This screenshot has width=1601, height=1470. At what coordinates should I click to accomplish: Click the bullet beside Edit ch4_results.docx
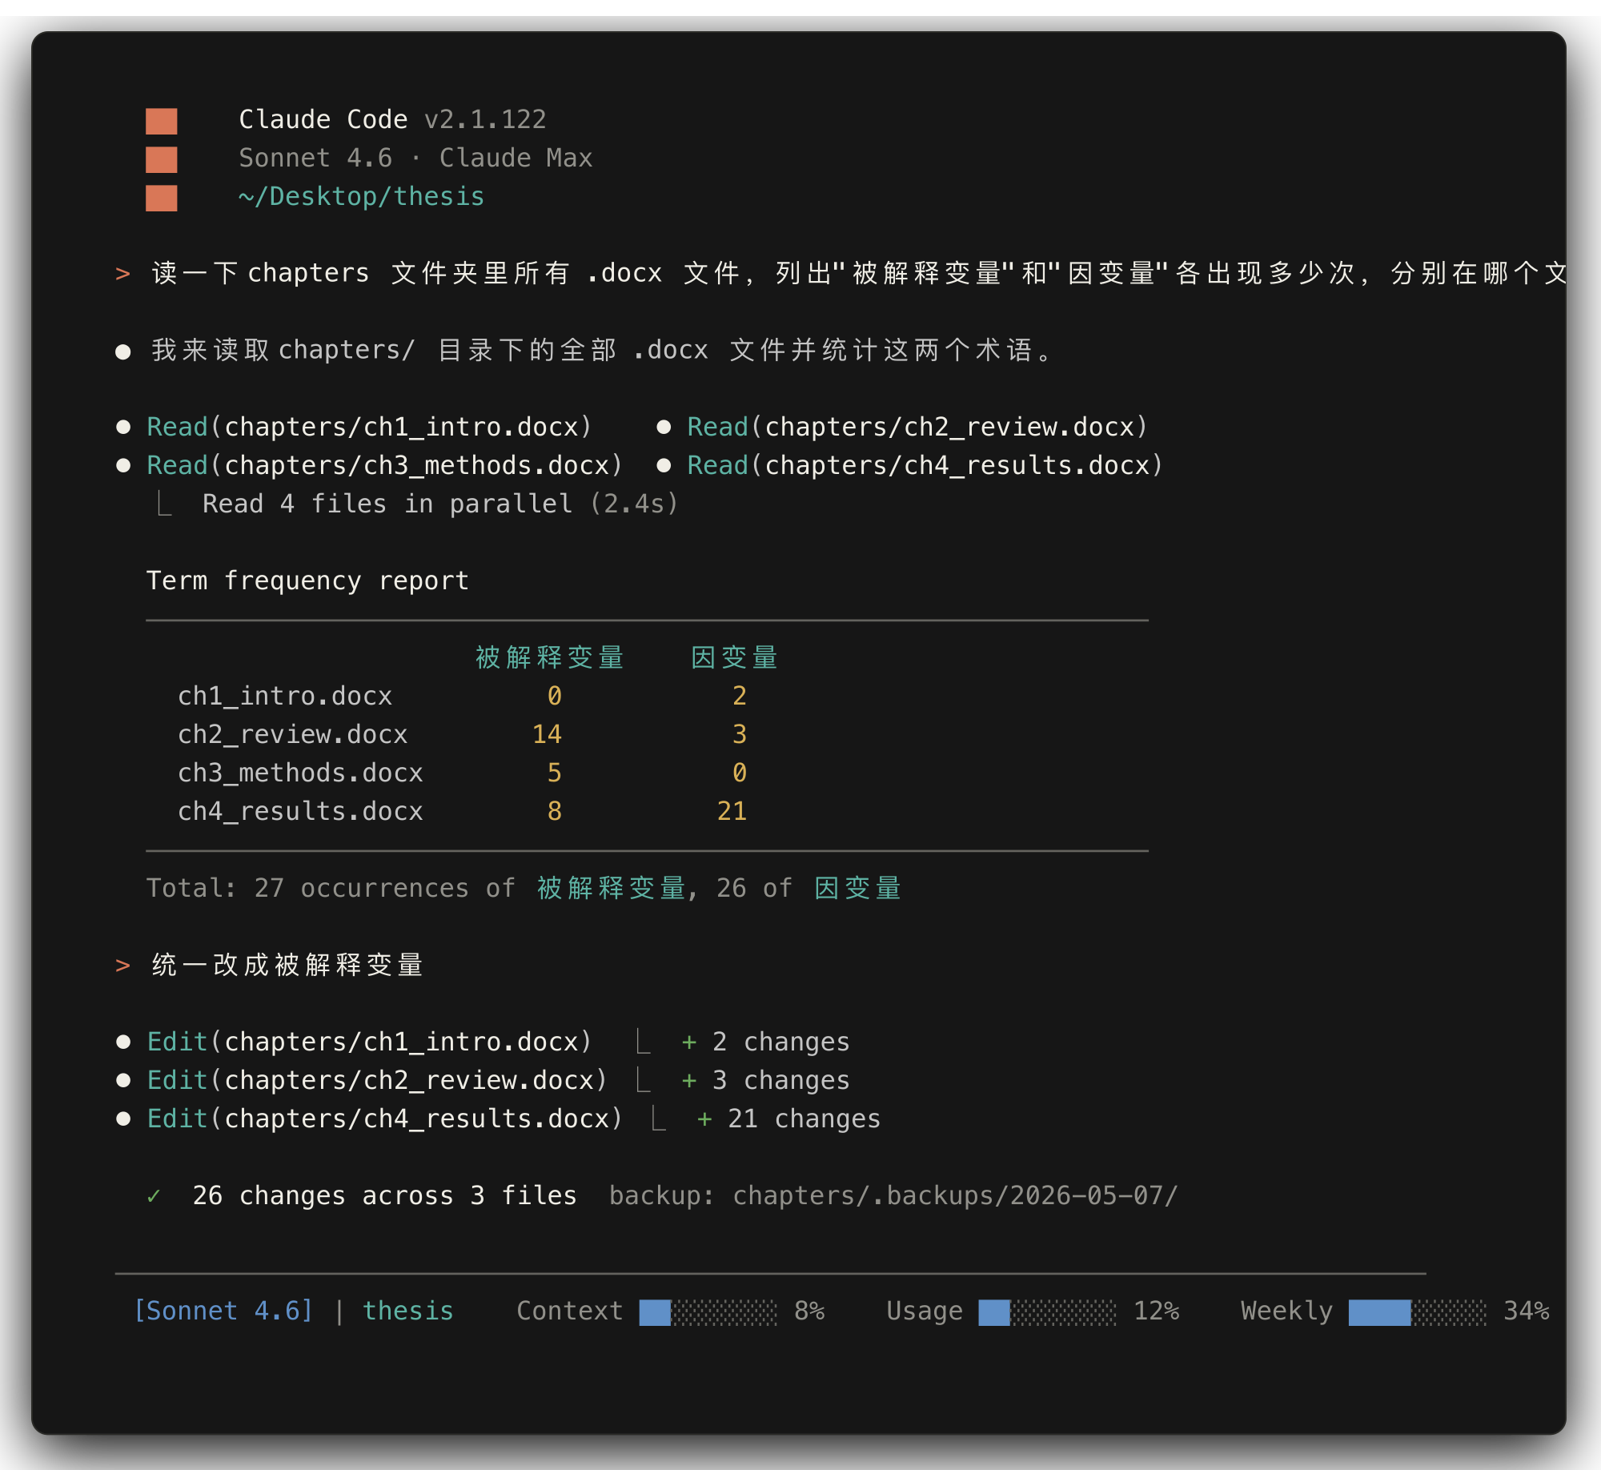[123, 1119]
